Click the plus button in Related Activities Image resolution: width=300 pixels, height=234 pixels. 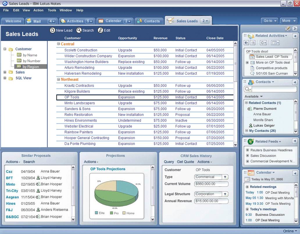click(263, 43)
